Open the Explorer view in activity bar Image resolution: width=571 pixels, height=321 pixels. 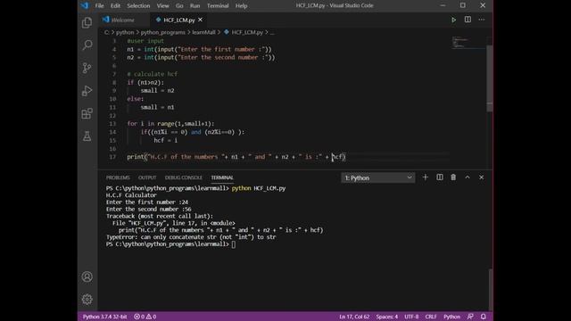(87, 22)
